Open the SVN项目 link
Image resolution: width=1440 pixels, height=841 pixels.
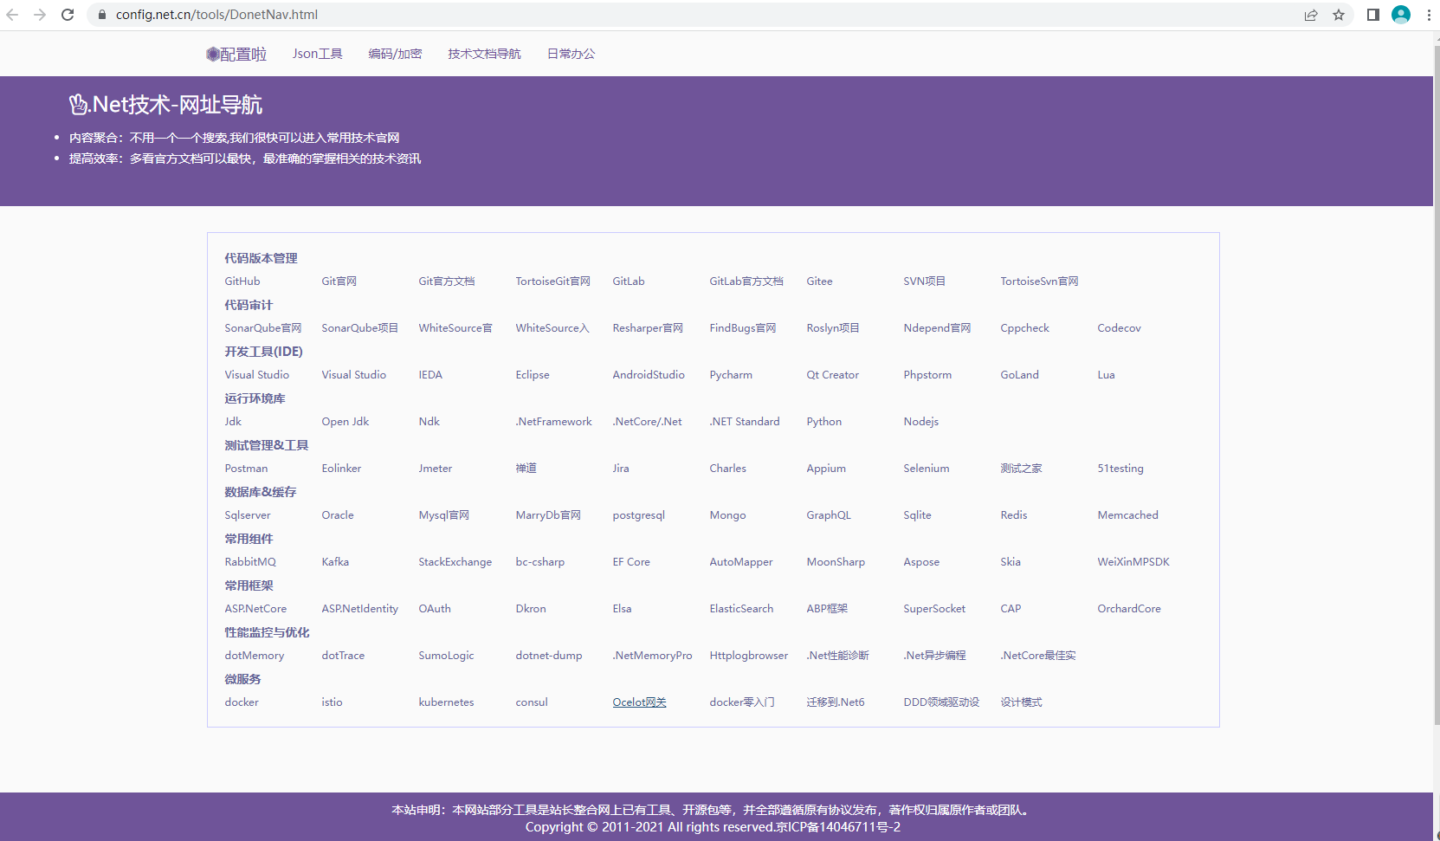click(x=925, y=281)
